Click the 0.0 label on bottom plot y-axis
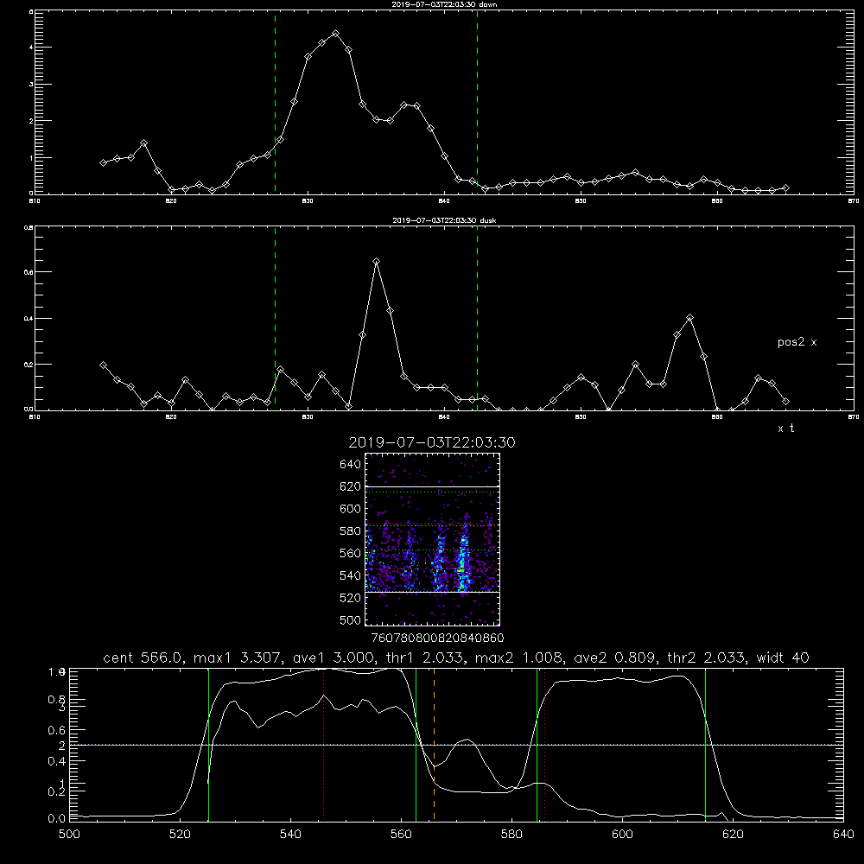The width and height of the screenshot is (864, 864). 56,819
